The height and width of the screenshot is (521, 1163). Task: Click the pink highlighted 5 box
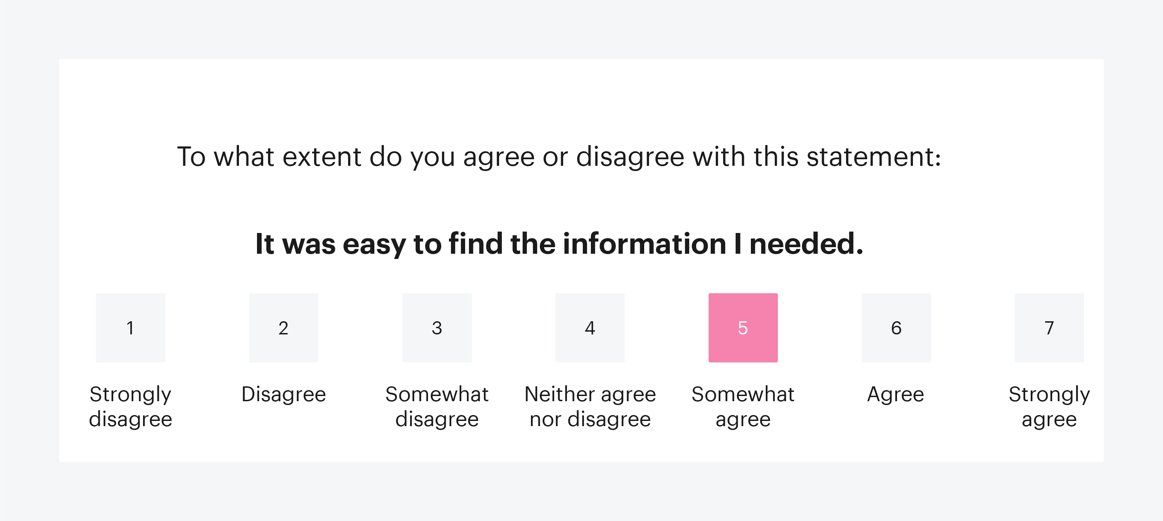pyautogui.click(x=743, y=327)
